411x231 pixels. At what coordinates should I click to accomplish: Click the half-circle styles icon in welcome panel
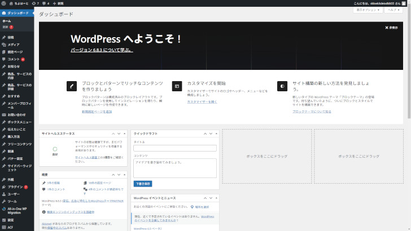[x=282, y=86]
